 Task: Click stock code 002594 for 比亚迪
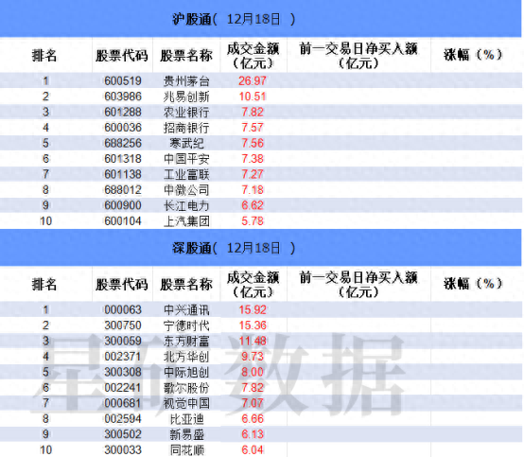[123, 418]
